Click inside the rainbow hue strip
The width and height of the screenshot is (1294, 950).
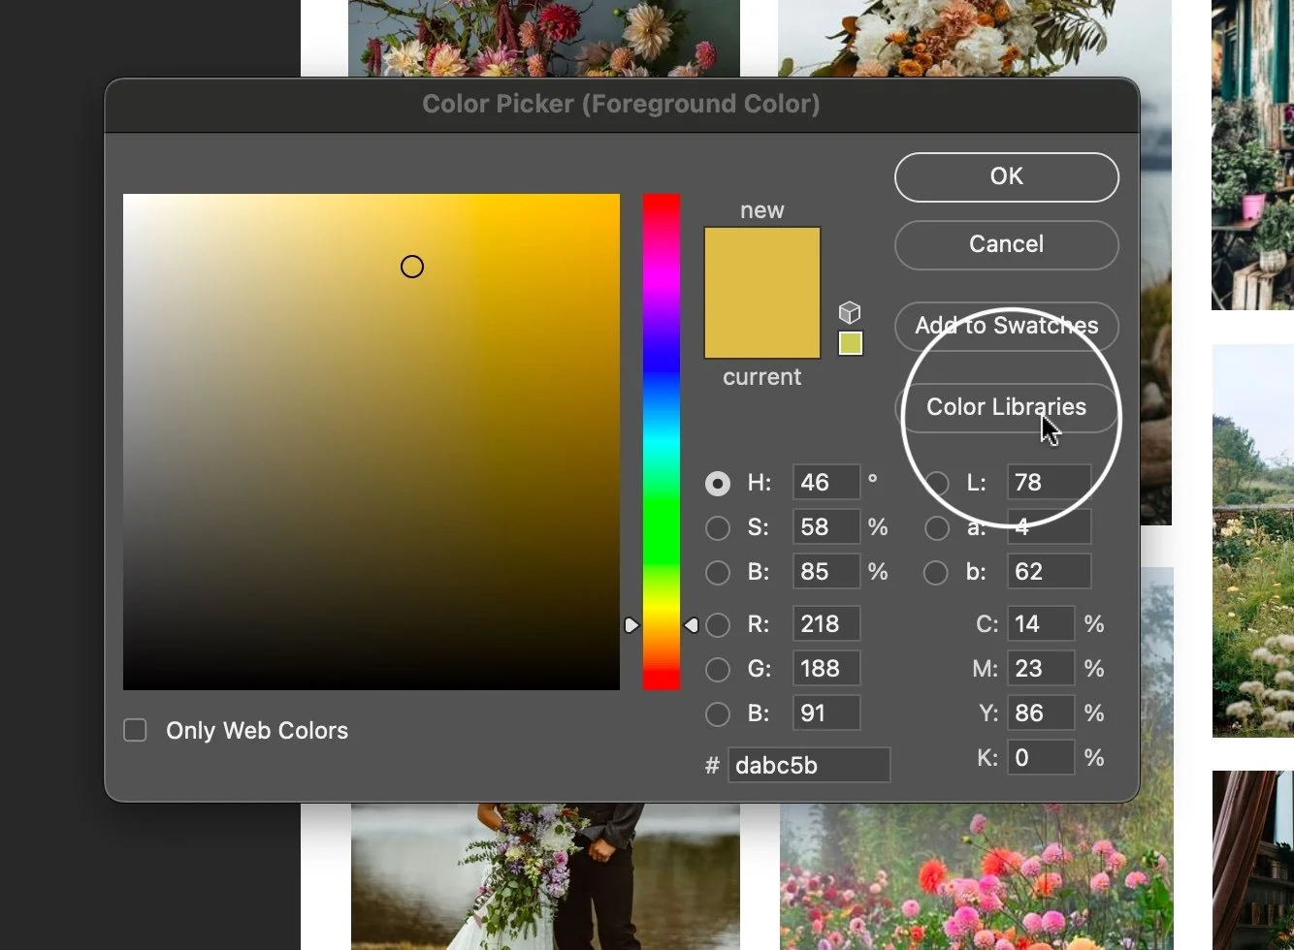click(662, 442)
